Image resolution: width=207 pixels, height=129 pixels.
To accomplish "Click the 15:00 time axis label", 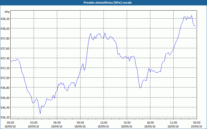I will point(127,123).
